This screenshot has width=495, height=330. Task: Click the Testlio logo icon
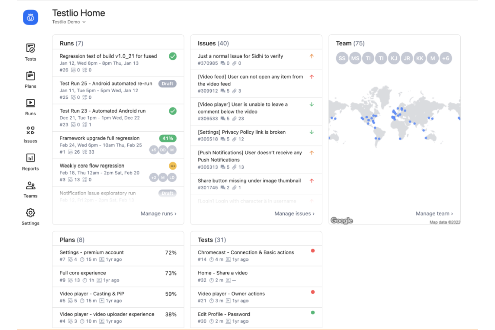click(x=30, y=17)
